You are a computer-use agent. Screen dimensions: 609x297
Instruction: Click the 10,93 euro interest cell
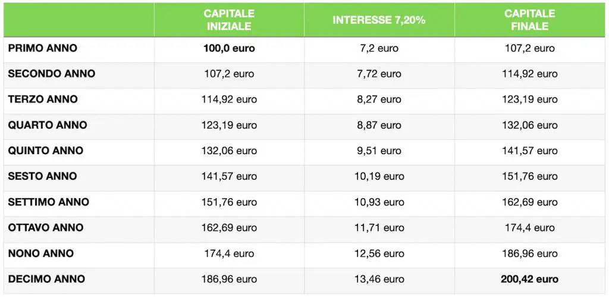point(379,202)
